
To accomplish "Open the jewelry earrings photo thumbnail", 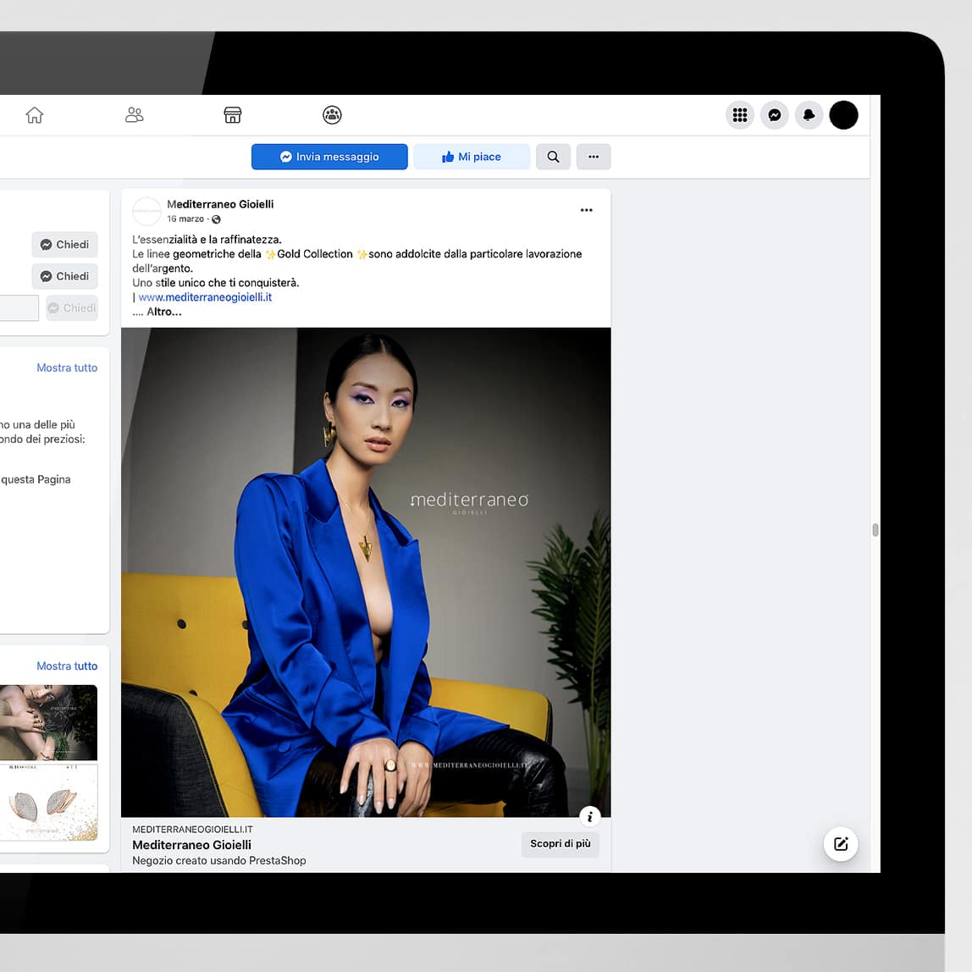I will click(x=48, y=802).
